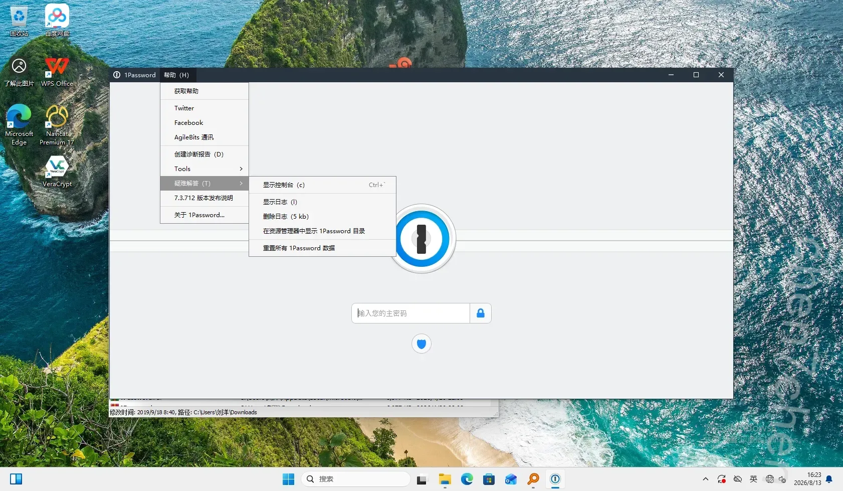This screenshot has width=843, height=491.
Task: Select 删除日志 (5 kb) in submenu
Action: [322, 217]
